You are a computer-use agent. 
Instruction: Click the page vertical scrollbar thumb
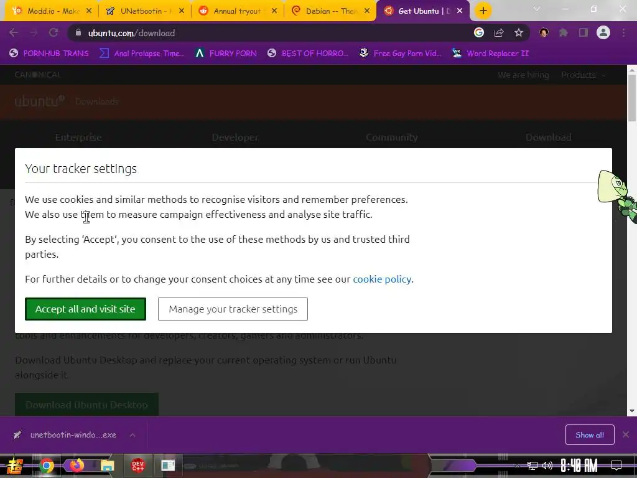(632, 98)
